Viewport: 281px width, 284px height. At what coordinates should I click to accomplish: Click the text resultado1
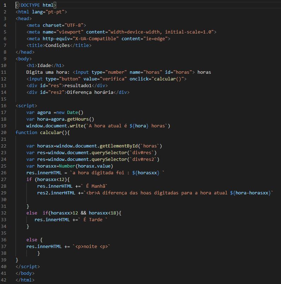click(78, 86)
